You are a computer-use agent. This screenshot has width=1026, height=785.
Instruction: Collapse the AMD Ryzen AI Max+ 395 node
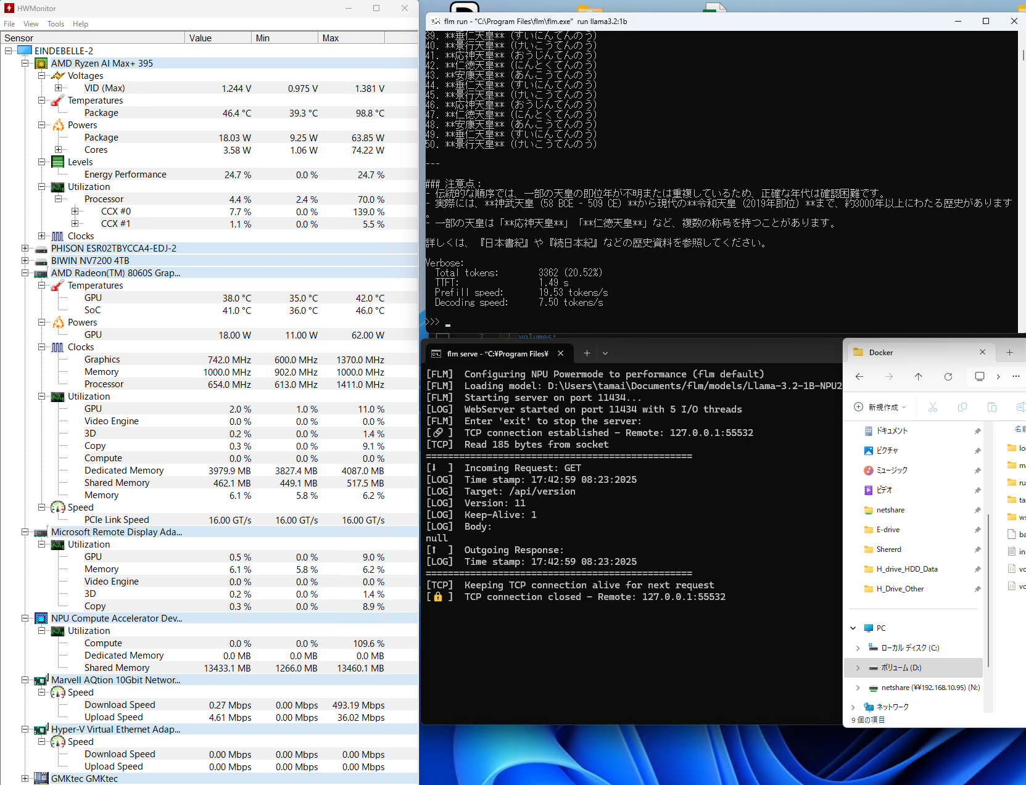[x=25, y=63]
